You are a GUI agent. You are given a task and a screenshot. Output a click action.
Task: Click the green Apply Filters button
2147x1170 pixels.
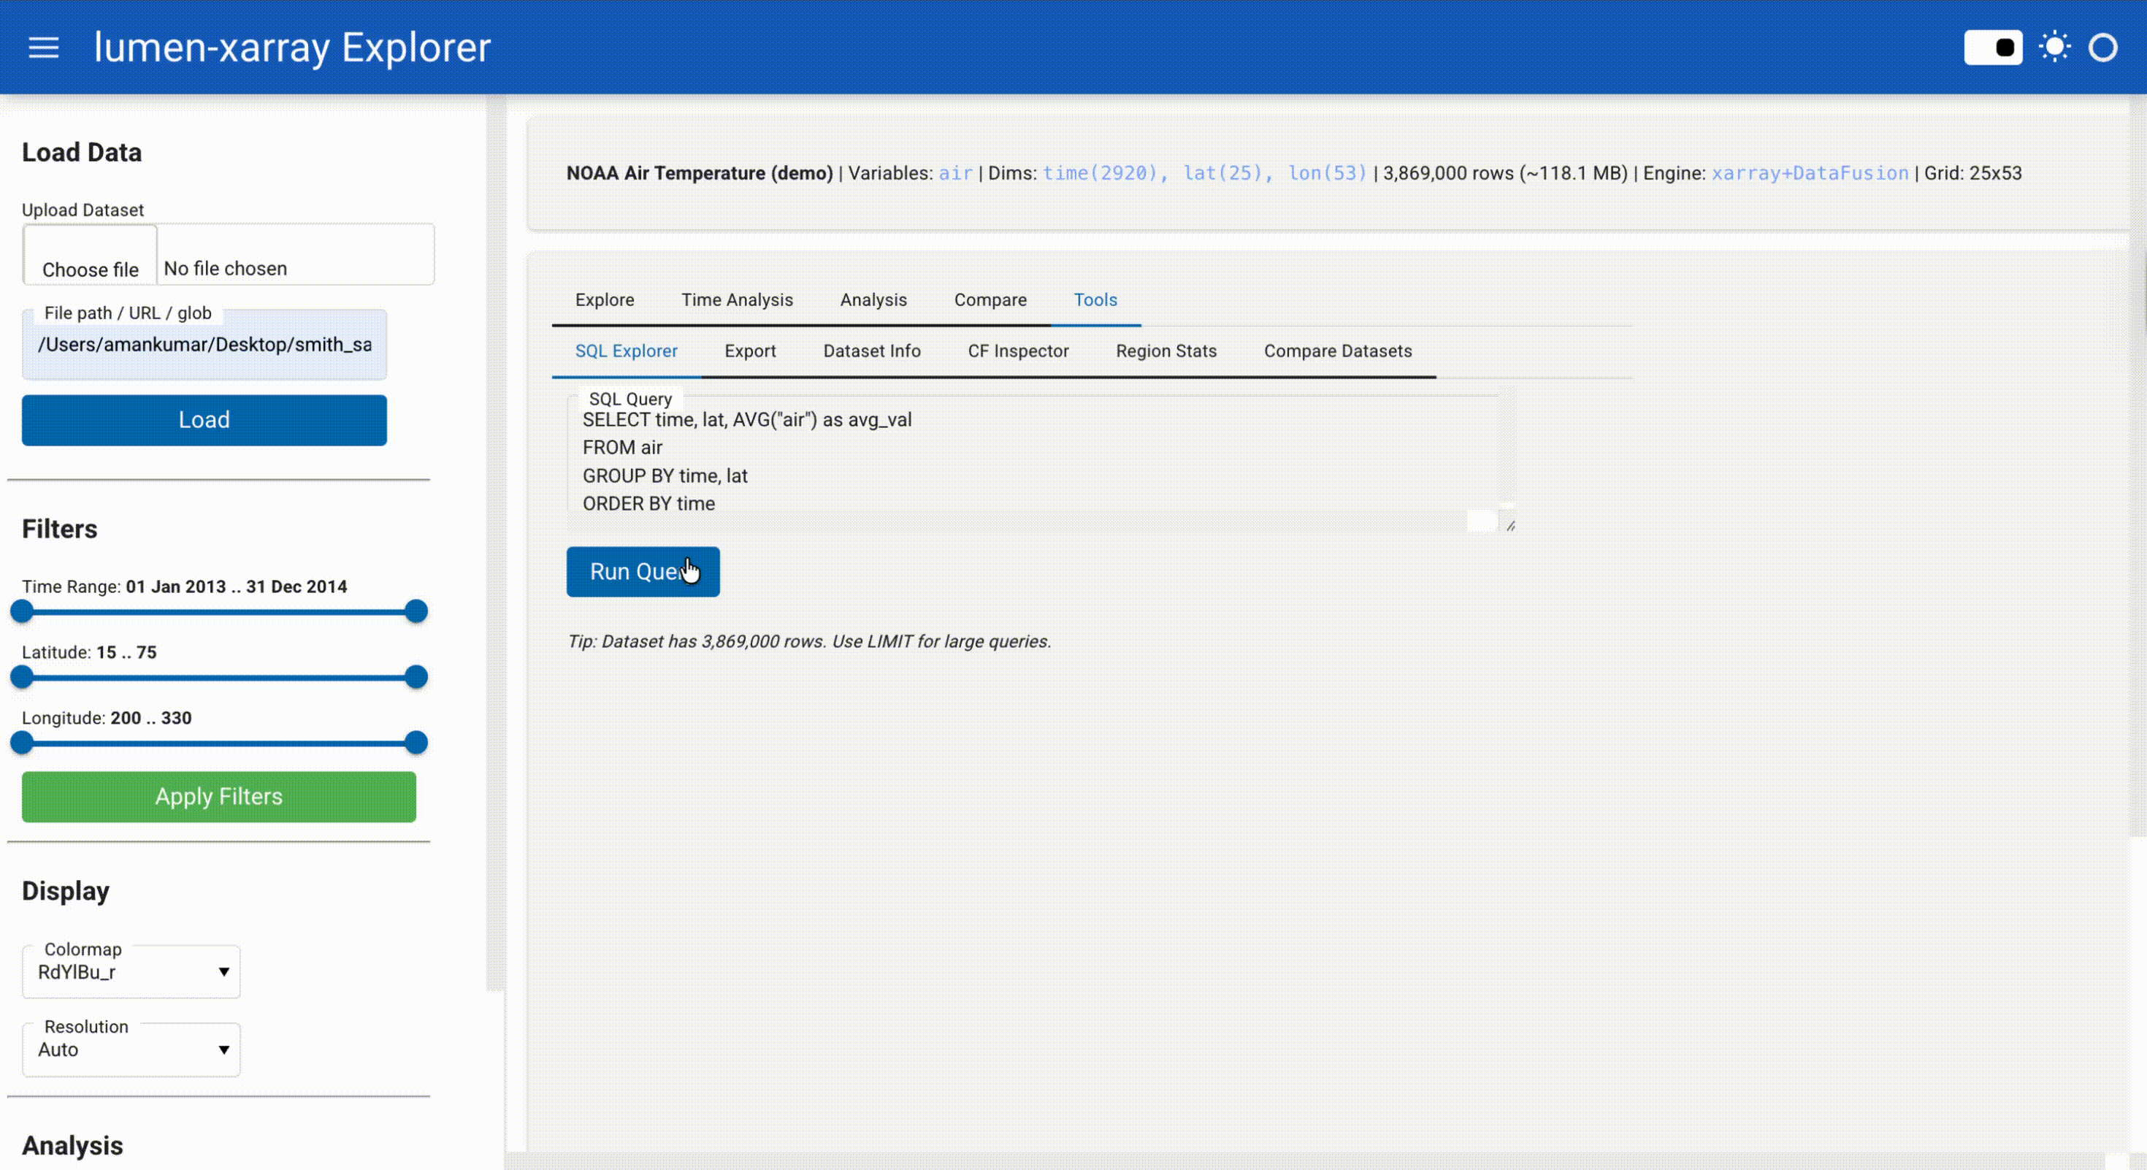(x=218, y=797)
